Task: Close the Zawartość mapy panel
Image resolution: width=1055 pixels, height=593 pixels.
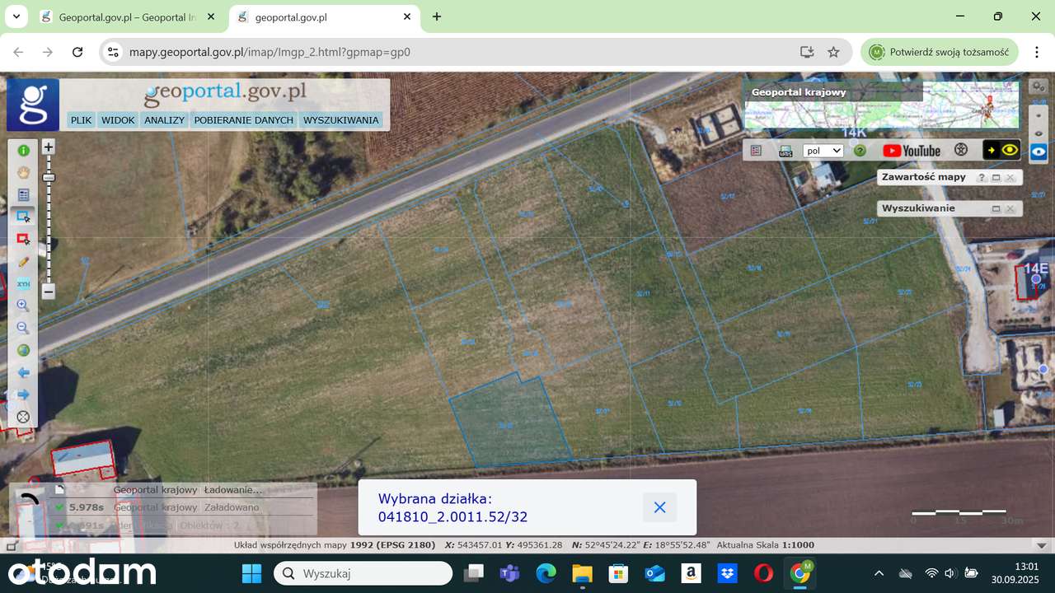Action: (x=1010, y=177)
